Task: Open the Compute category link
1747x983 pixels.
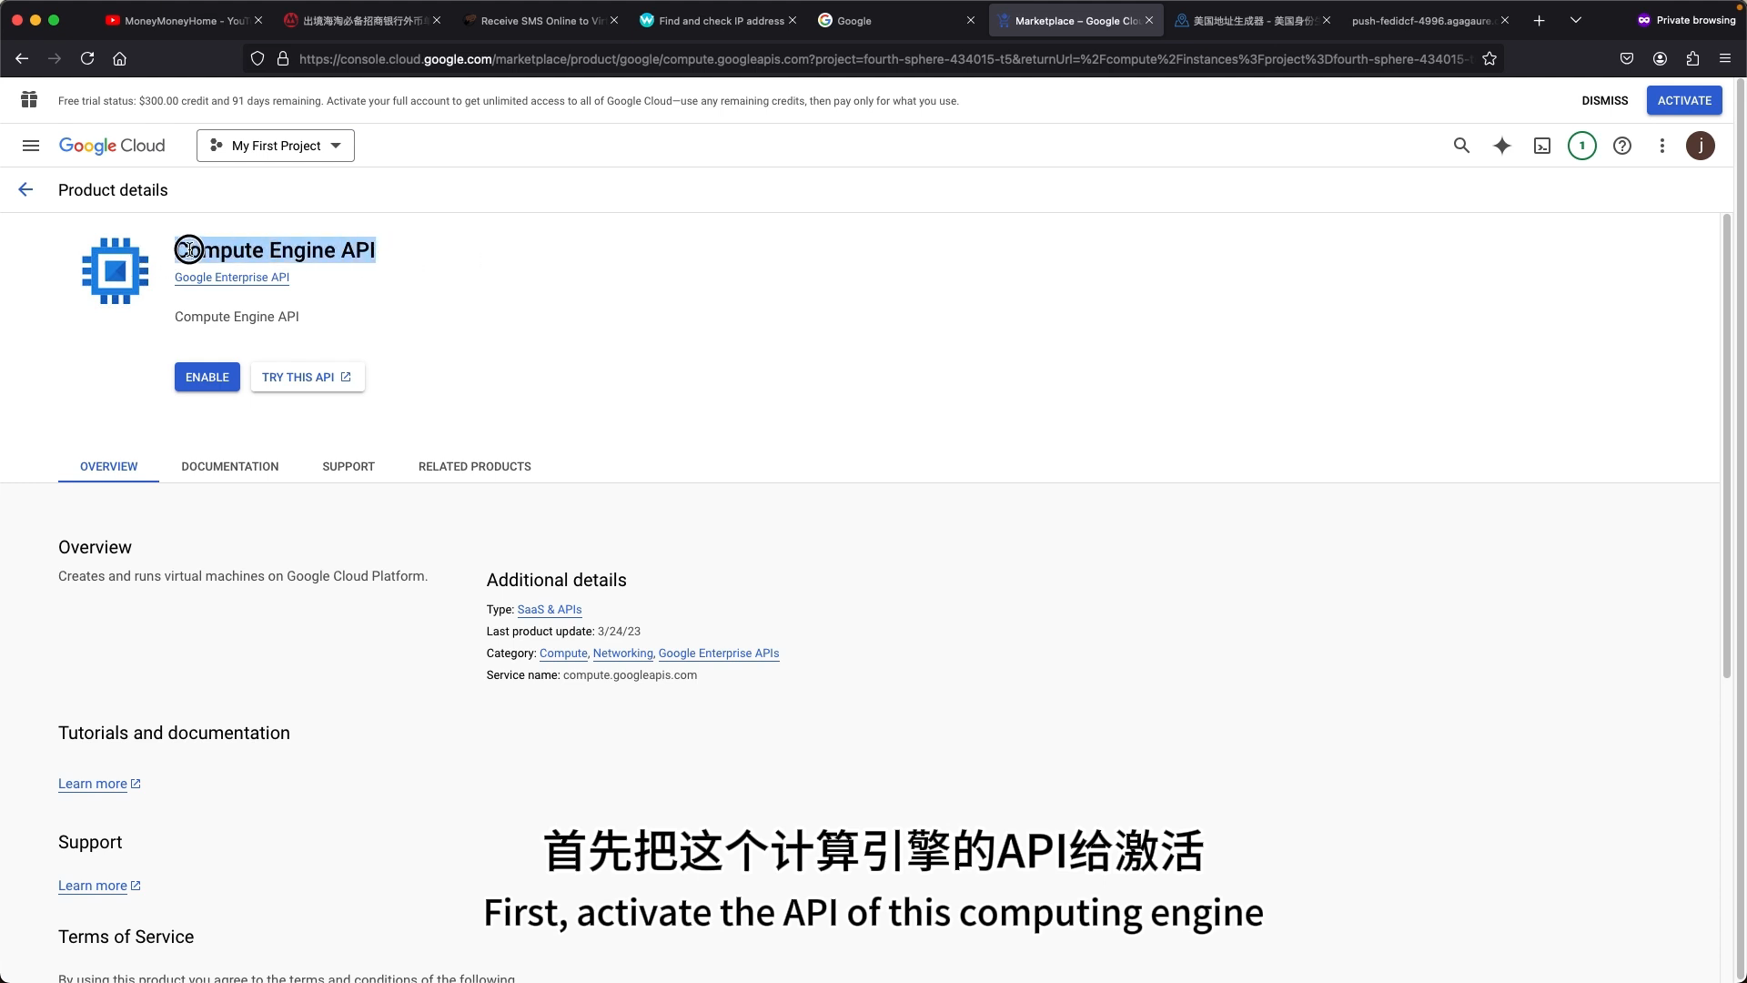Action: [x=563, y=654]
